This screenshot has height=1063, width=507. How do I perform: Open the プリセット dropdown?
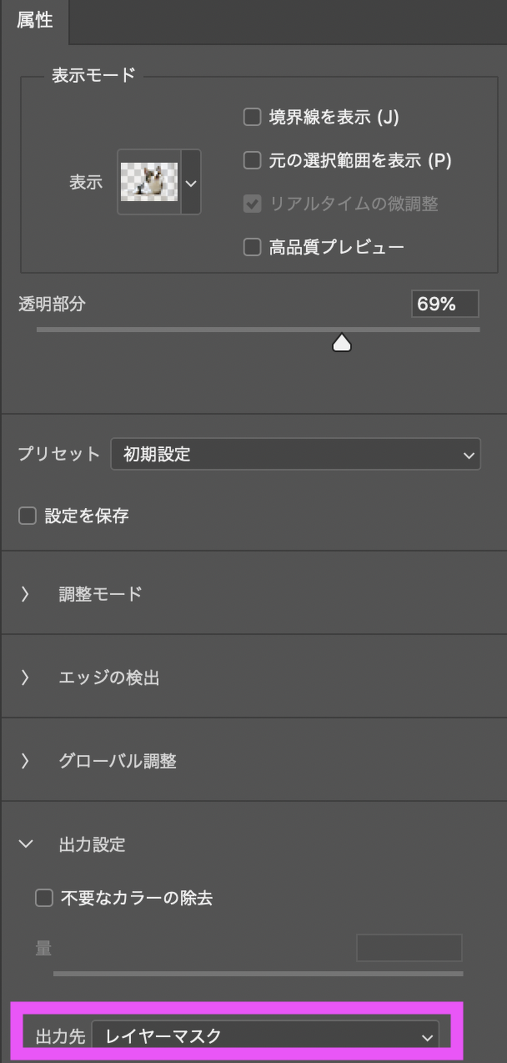click(x=295, y=455)
